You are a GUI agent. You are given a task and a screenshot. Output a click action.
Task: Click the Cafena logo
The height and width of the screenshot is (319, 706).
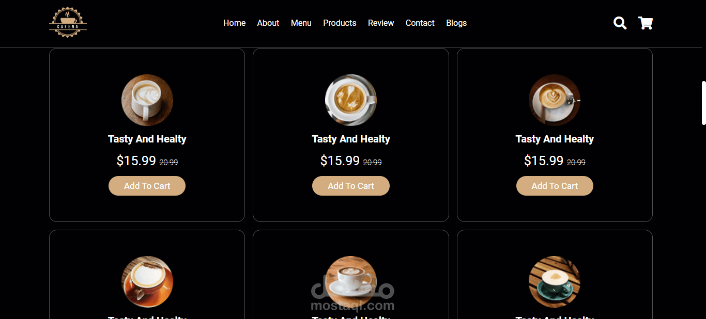coord(68,23)
